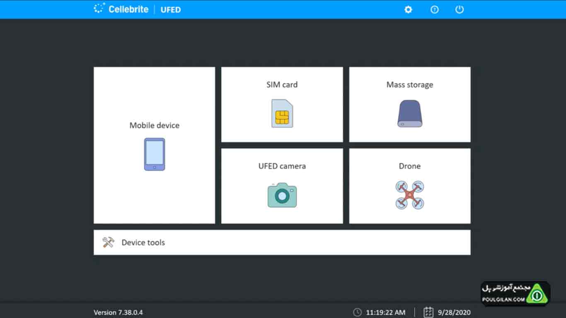Click the mass storage drive icon

410,113
